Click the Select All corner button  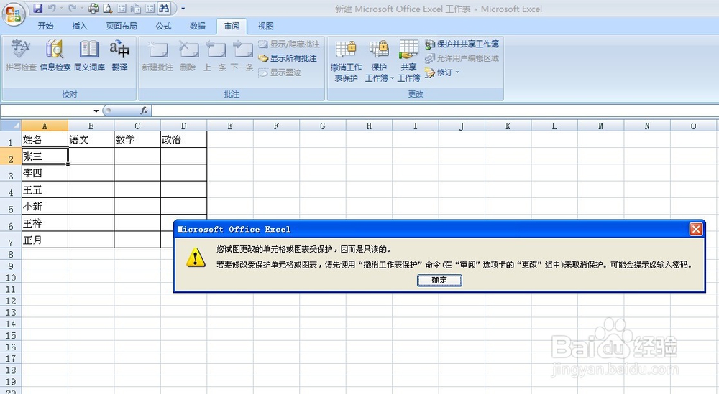tap(11, 126)
